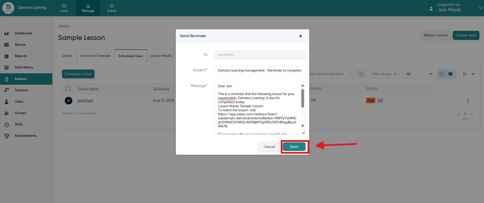Click the Create draft button
This screenshot has width=484, height=203.
[x=466, y=35]
